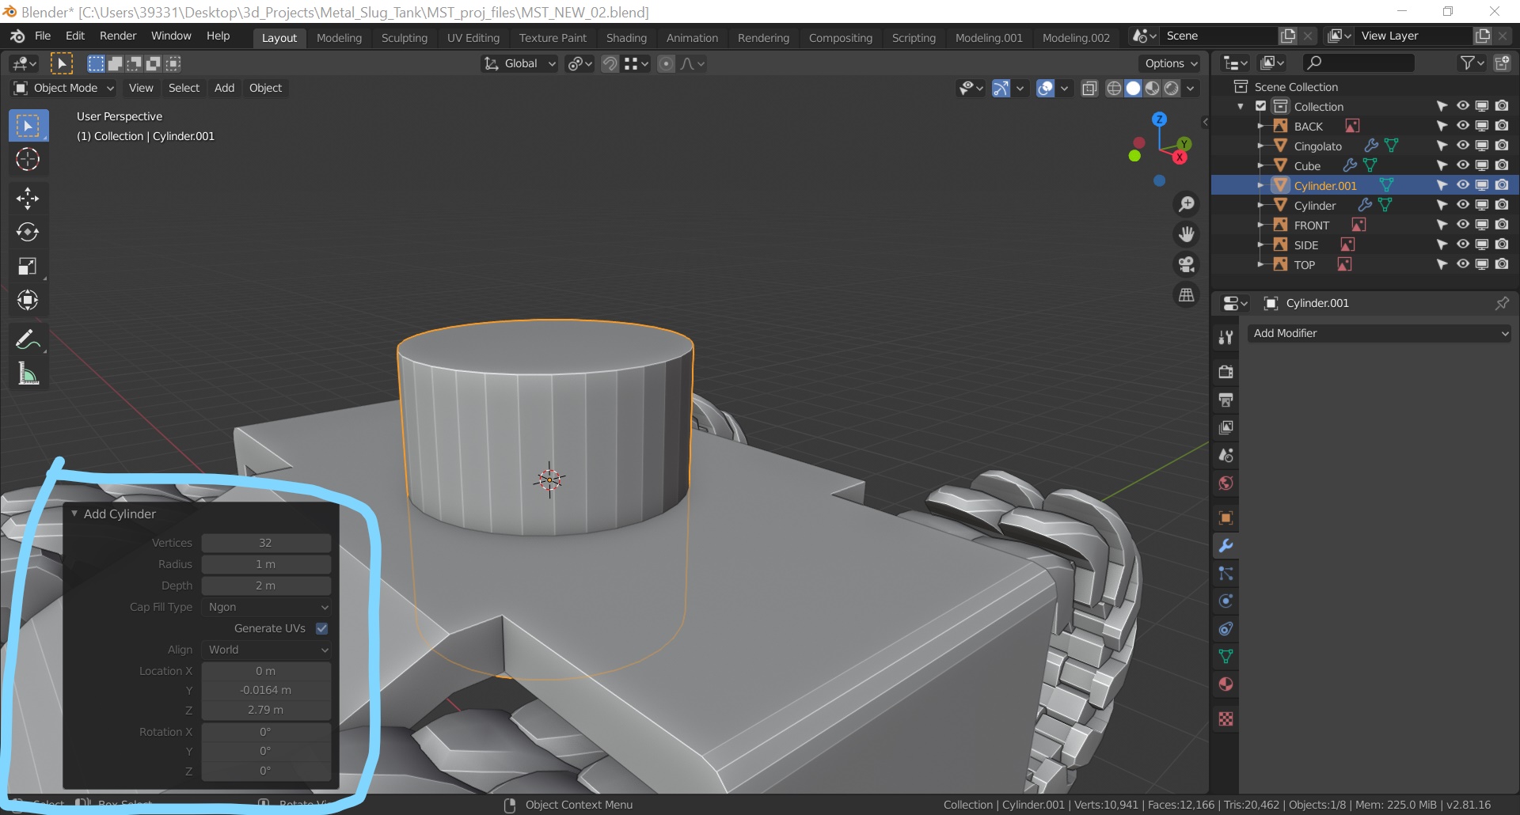Screen dimensions: 1520x815
Task: Click the Depth value field
Action: coord(266,586)
